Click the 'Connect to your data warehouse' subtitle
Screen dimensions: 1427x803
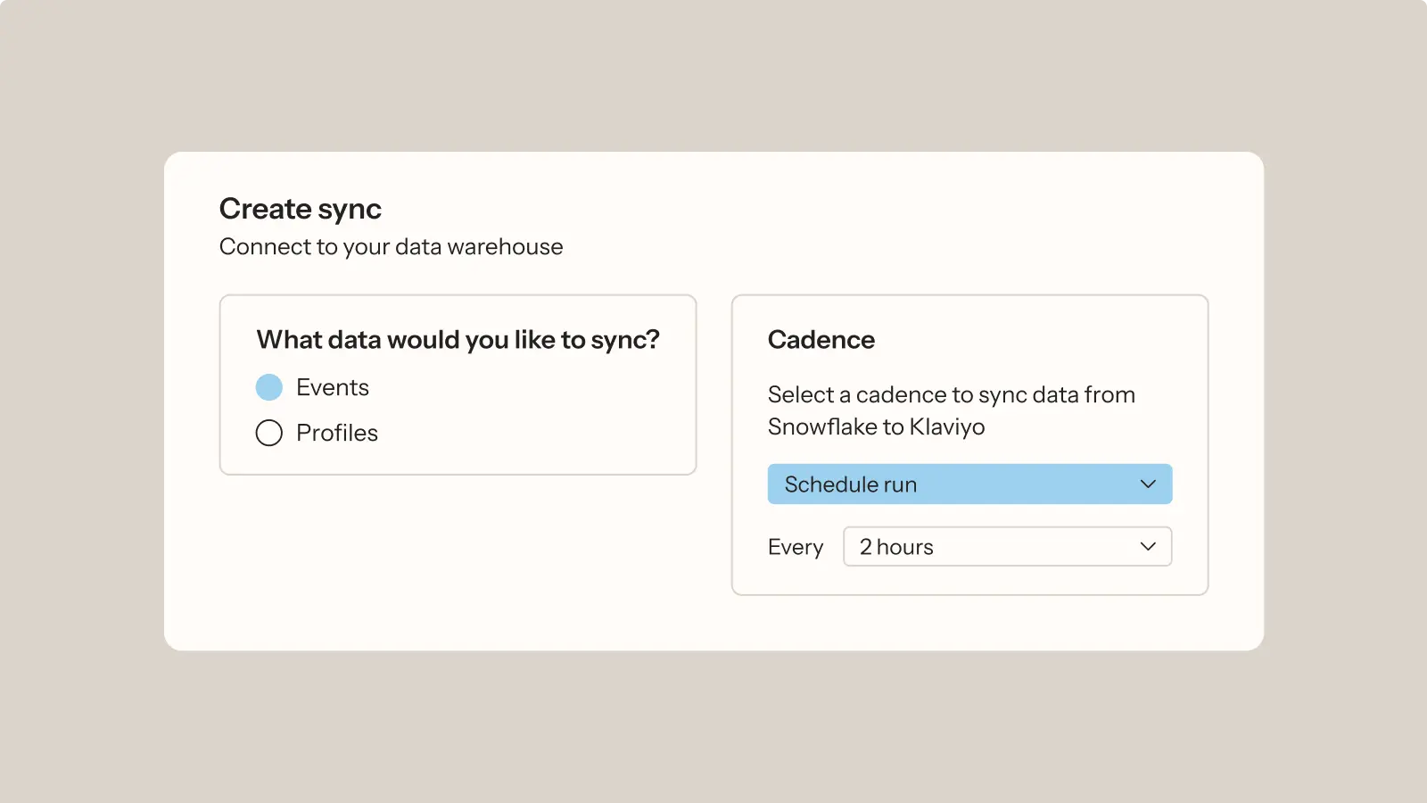(x=391, y=247)
